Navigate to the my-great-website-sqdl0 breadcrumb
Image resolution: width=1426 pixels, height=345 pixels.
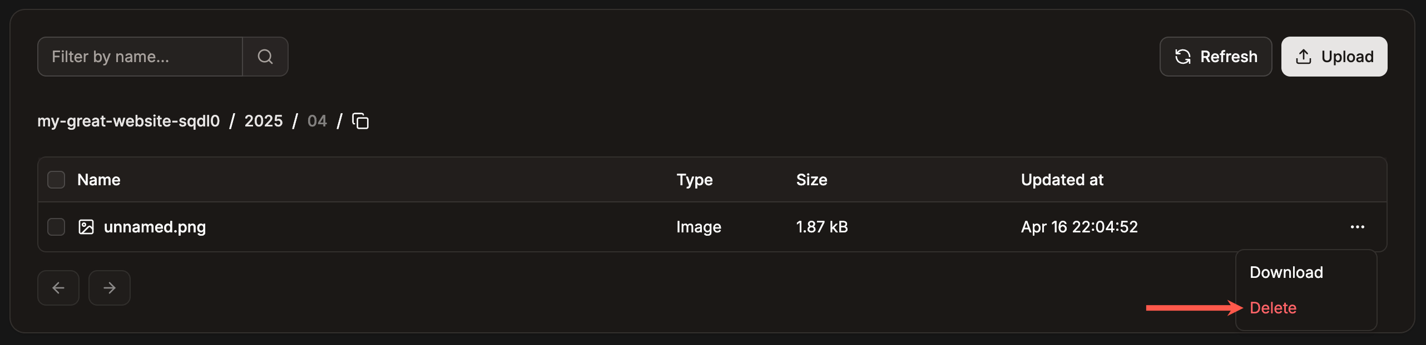[x=128, y=121]
